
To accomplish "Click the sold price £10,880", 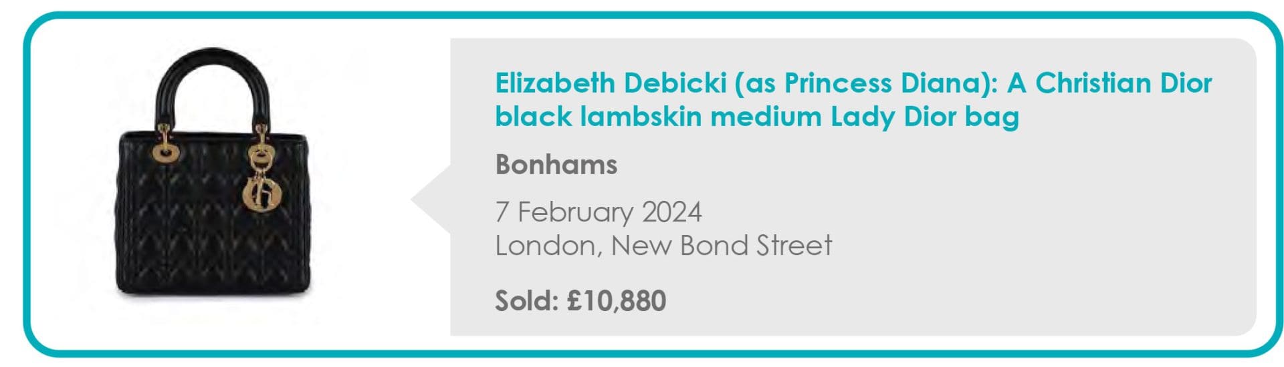I will pyautogui.click(x=616, y=300).
